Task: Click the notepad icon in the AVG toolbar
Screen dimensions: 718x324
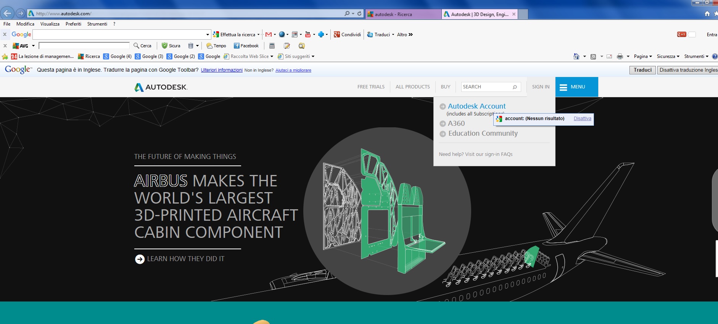Action: [x=287, y=46]
